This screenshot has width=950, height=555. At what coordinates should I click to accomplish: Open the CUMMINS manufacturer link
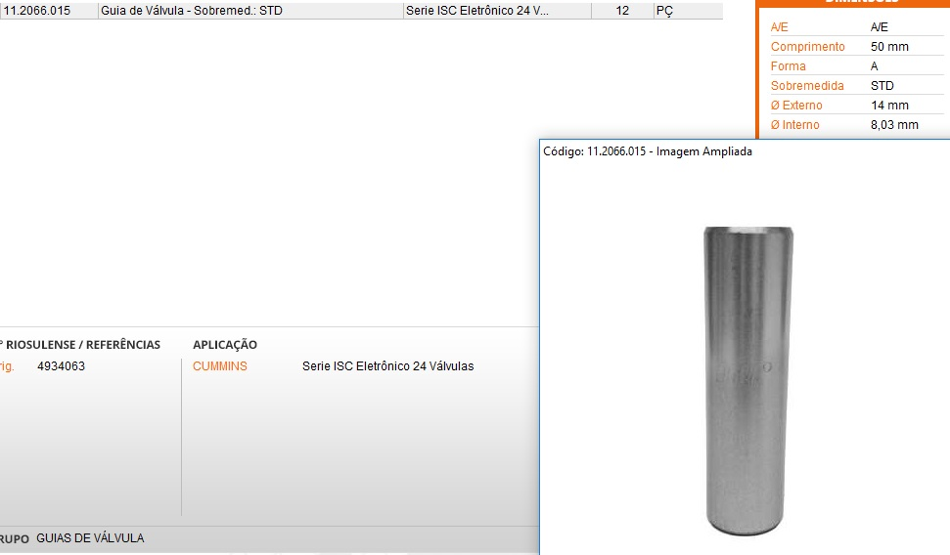220,366
